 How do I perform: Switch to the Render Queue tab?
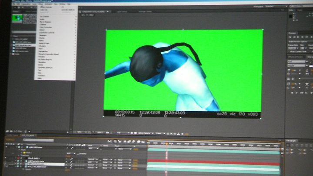(12, 135)
